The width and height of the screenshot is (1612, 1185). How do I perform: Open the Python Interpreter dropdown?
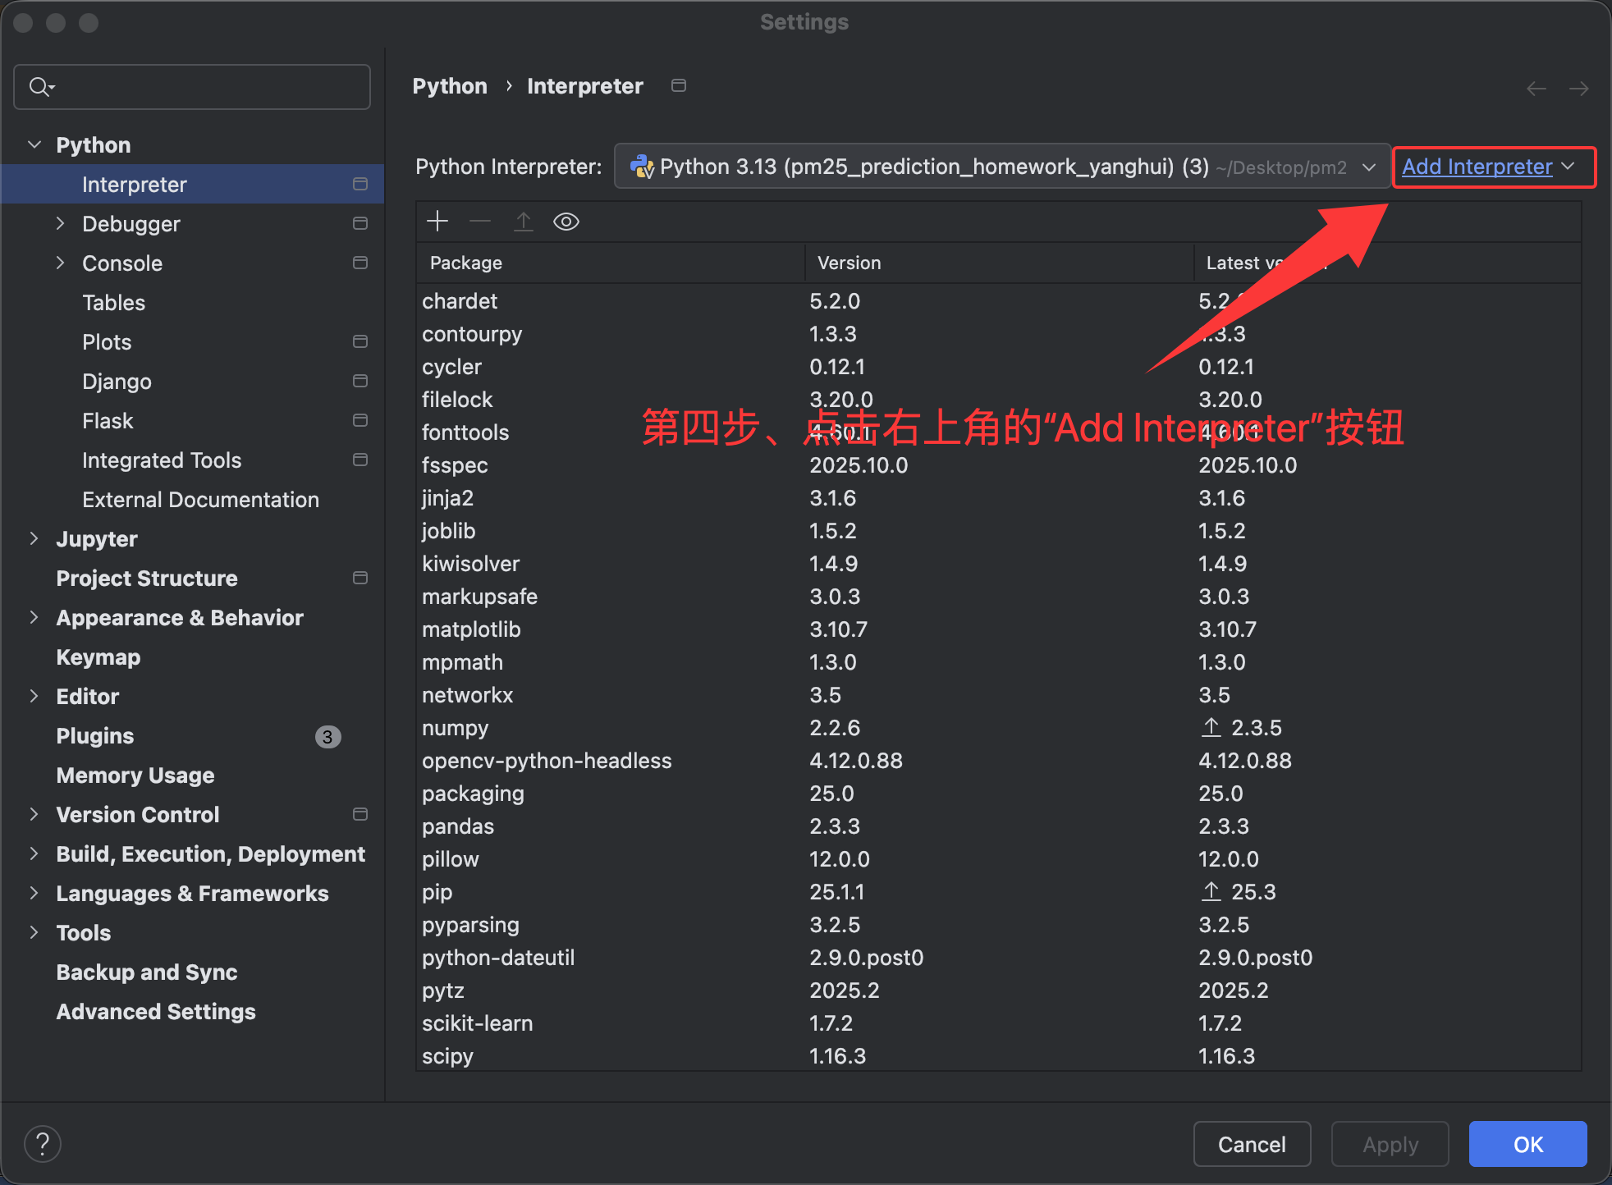click(1001, 167)
